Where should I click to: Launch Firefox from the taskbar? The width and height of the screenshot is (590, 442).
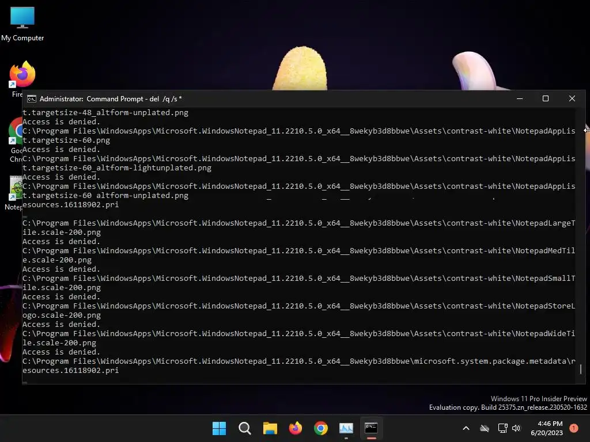coord(296,428)
